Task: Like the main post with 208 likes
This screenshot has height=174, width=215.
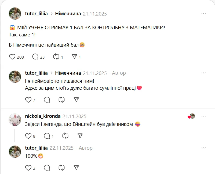Action: [x=12, y=57]
